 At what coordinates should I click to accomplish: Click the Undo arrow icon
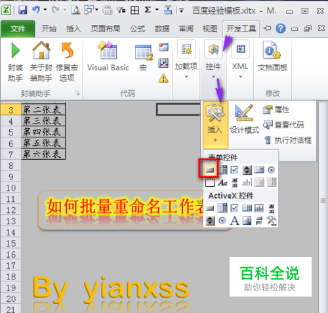36,10
